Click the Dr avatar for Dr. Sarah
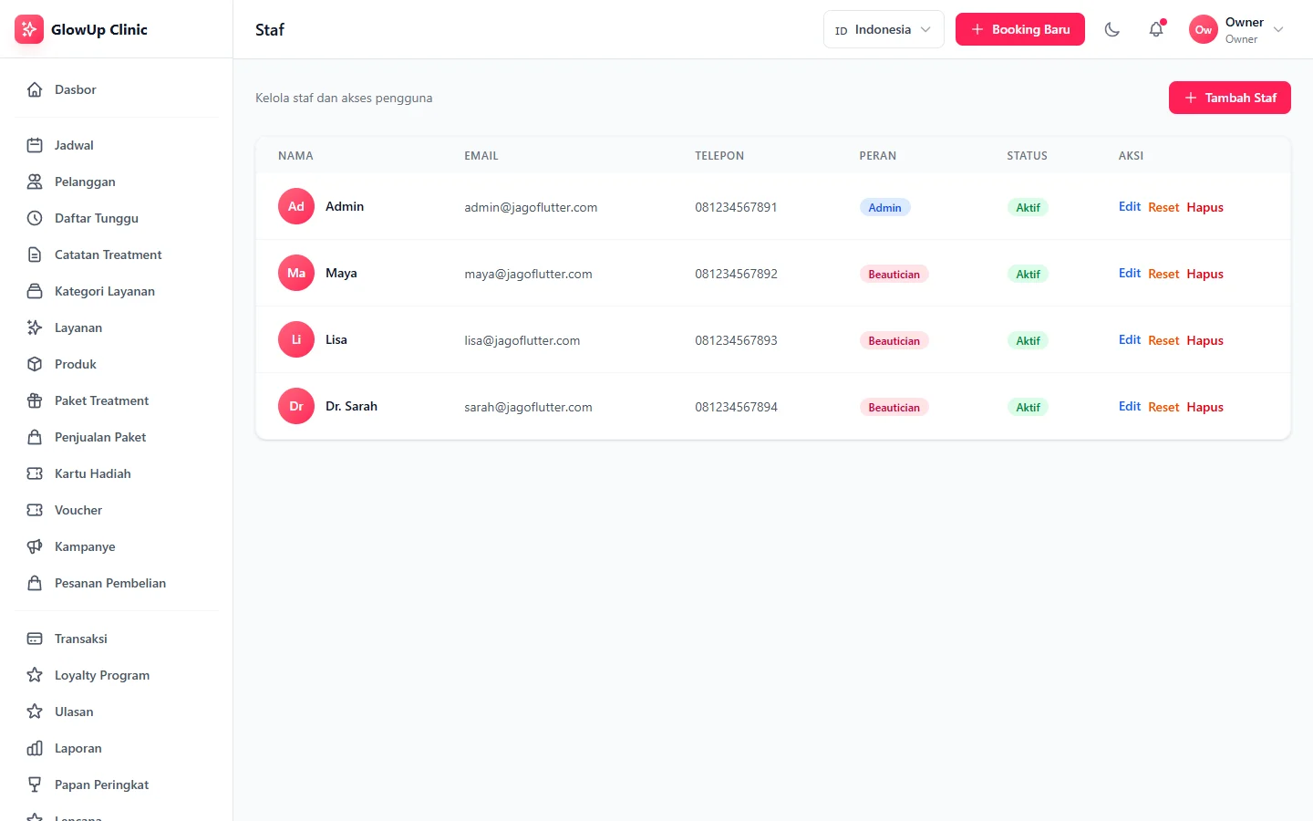The width and height of the screenshot is (1313, 821). tap(296, 406)
